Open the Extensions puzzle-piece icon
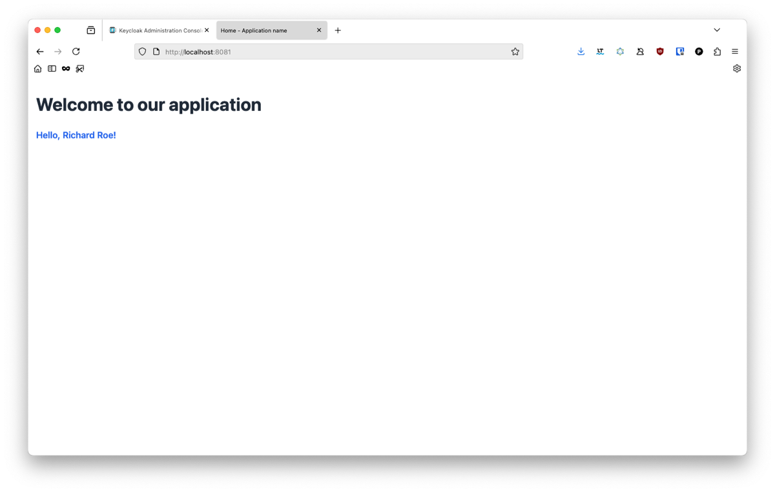The height and width of the screenshot is (493, 775). (x=717, y=52)
